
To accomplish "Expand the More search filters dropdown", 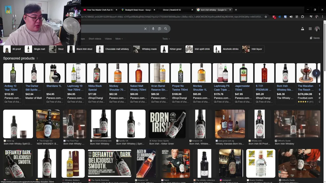I will tap(119, 39).
